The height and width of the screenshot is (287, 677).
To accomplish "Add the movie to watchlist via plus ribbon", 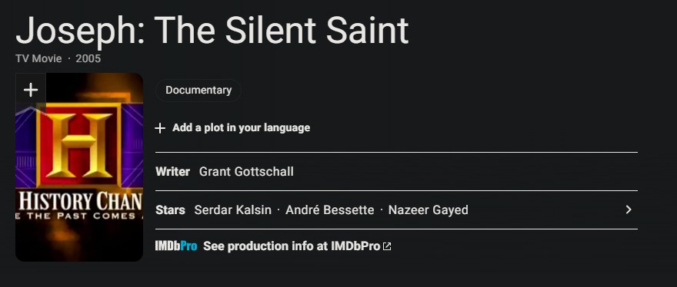I will point(31,91).
